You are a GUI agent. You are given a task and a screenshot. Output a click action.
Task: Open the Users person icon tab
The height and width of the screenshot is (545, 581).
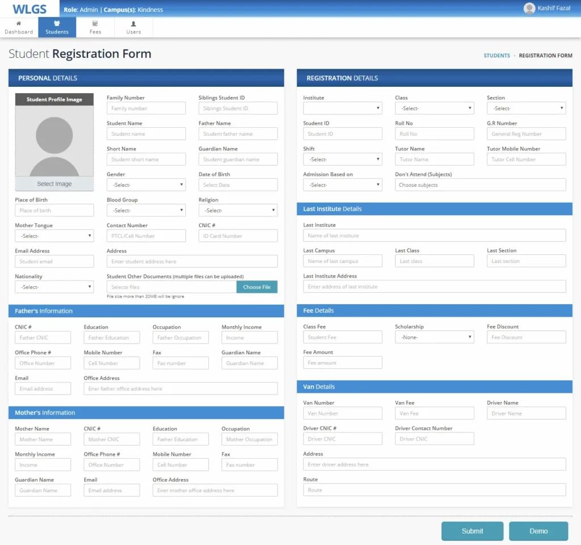click(x=133, y=27)
